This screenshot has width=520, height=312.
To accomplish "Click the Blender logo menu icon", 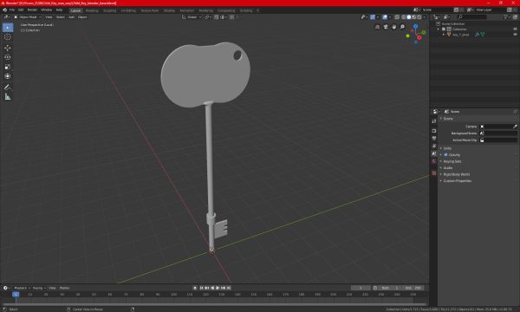I will point(5,10).
